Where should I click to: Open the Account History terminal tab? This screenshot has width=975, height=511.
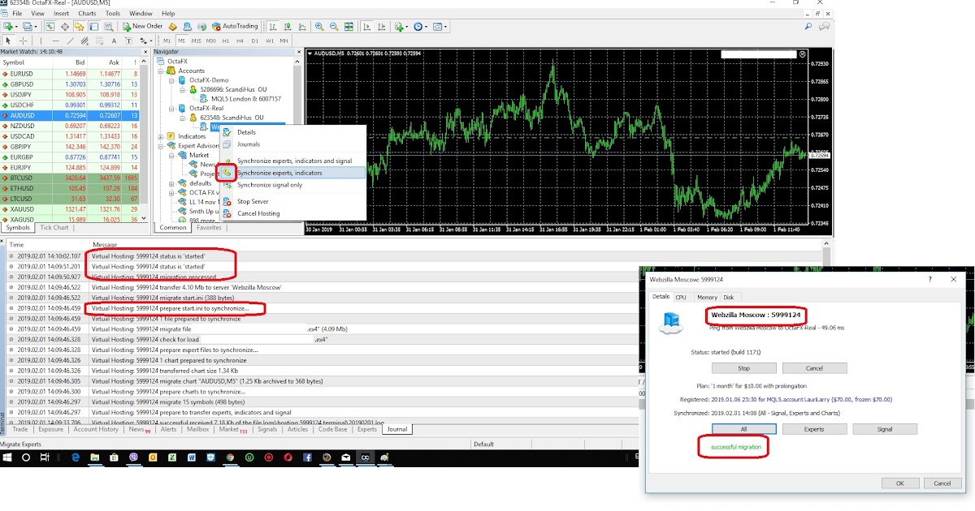(x=96, y=429)
